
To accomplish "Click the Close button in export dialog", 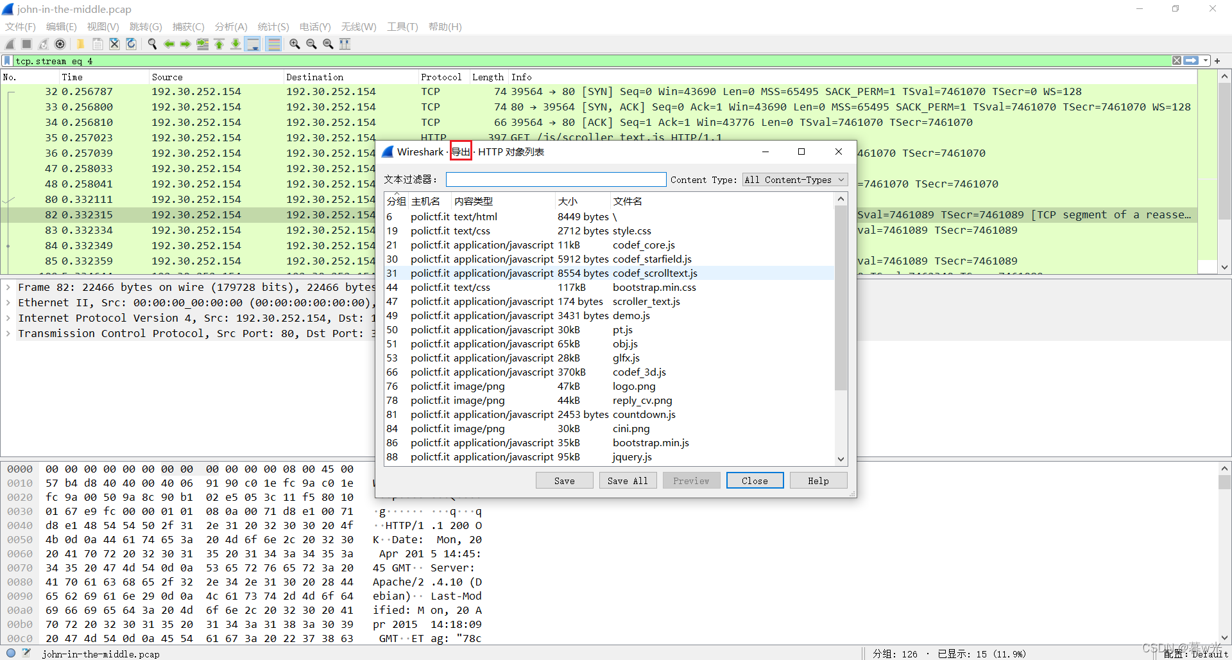I will (755, 480).
